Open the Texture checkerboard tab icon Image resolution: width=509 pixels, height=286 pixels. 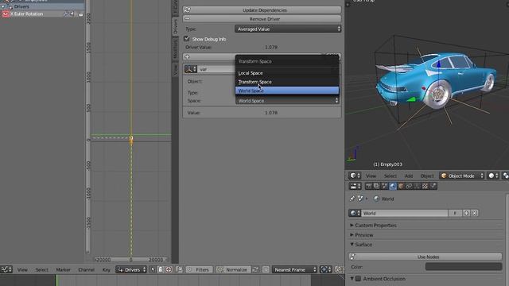(x=425, y=186)
